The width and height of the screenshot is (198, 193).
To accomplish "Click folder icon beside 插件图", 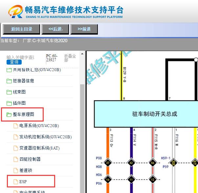I will pos(9,103).
